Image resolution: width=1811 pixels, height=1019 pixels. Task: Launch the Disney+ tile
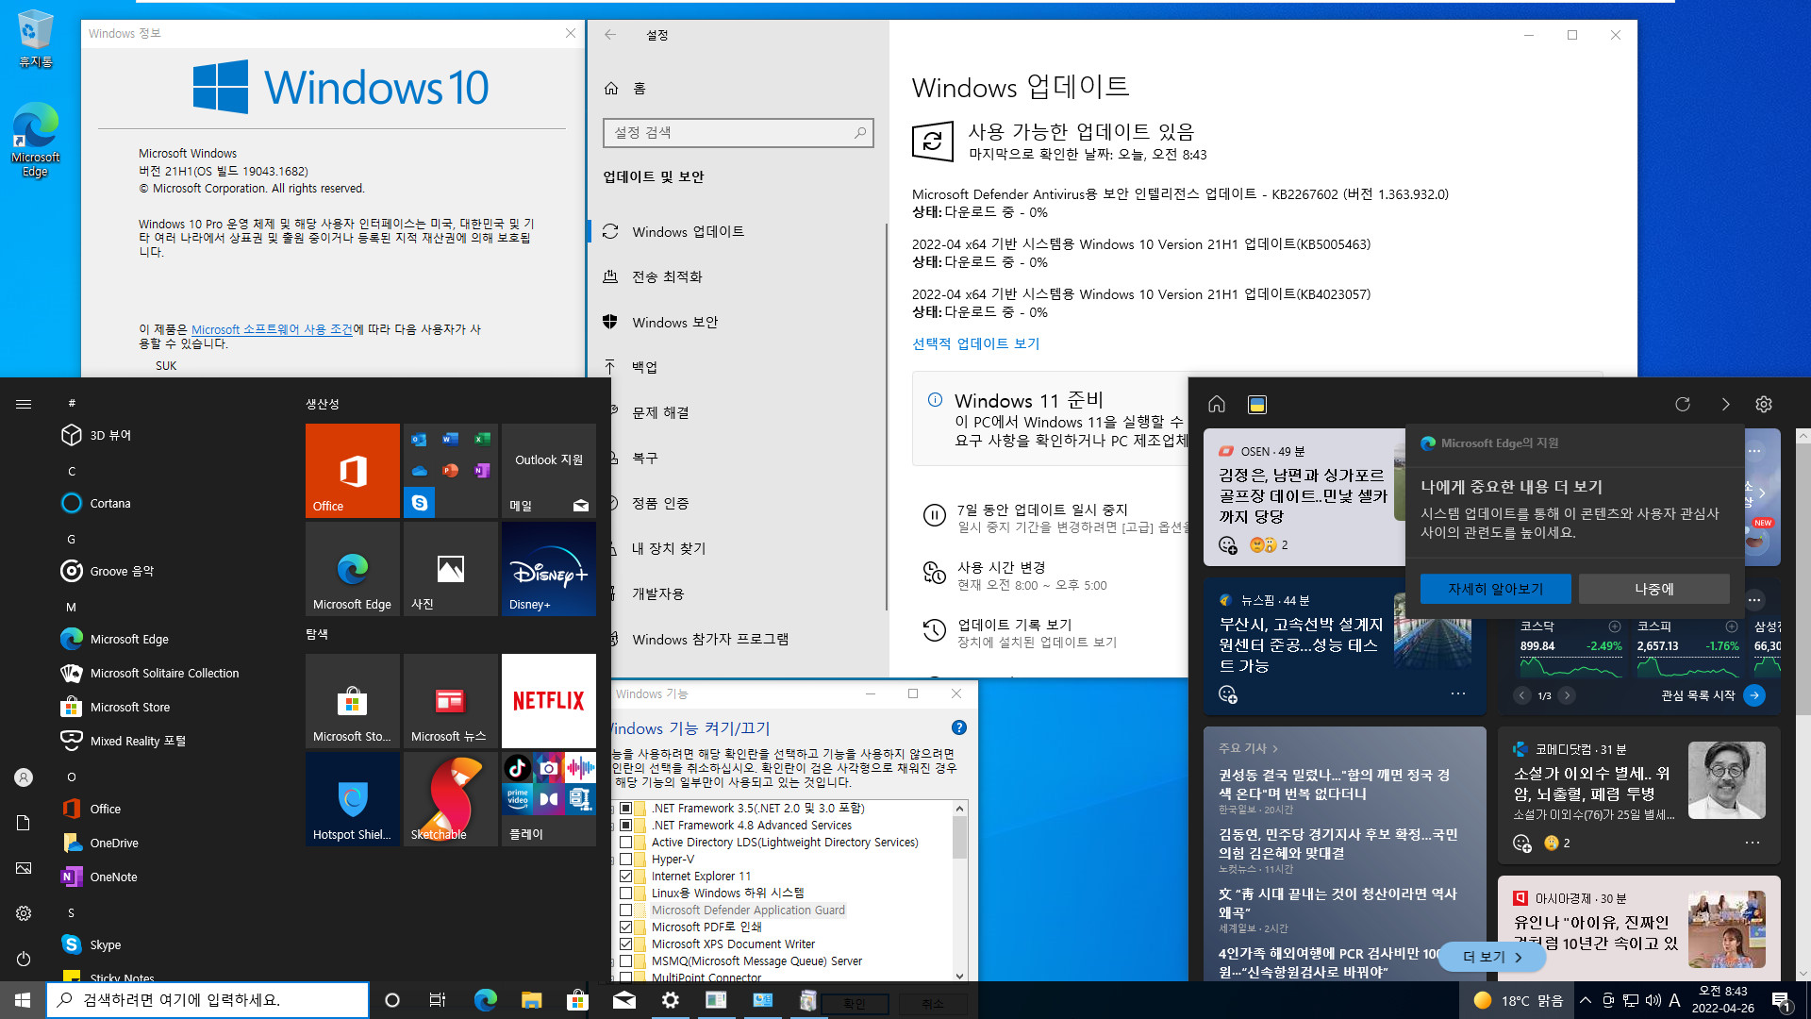click(x=549, y=569)
